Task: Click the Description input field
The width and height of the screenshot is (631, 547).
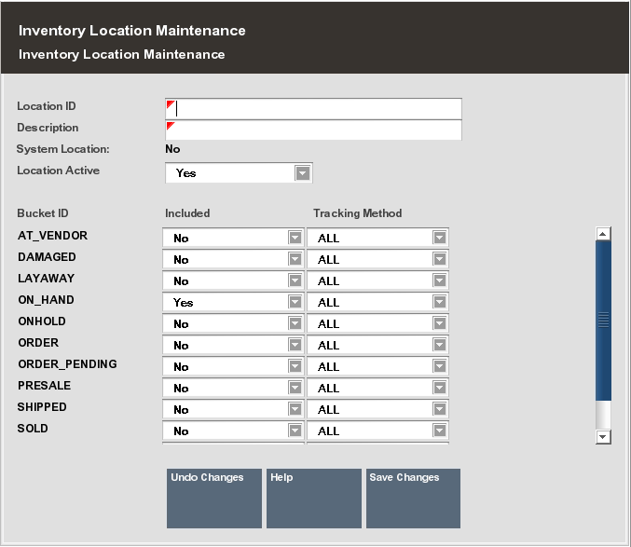Action: (x=313, y=130)
